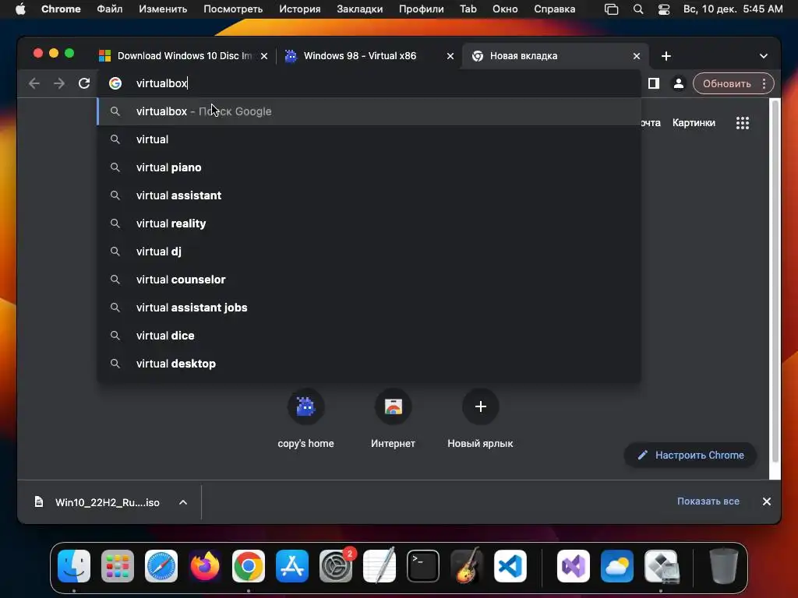Image resolution: width=798 pixels, height=598 pixels.
Task: Close the Download Windows 10 Disc Image tab
Action: 264,56
